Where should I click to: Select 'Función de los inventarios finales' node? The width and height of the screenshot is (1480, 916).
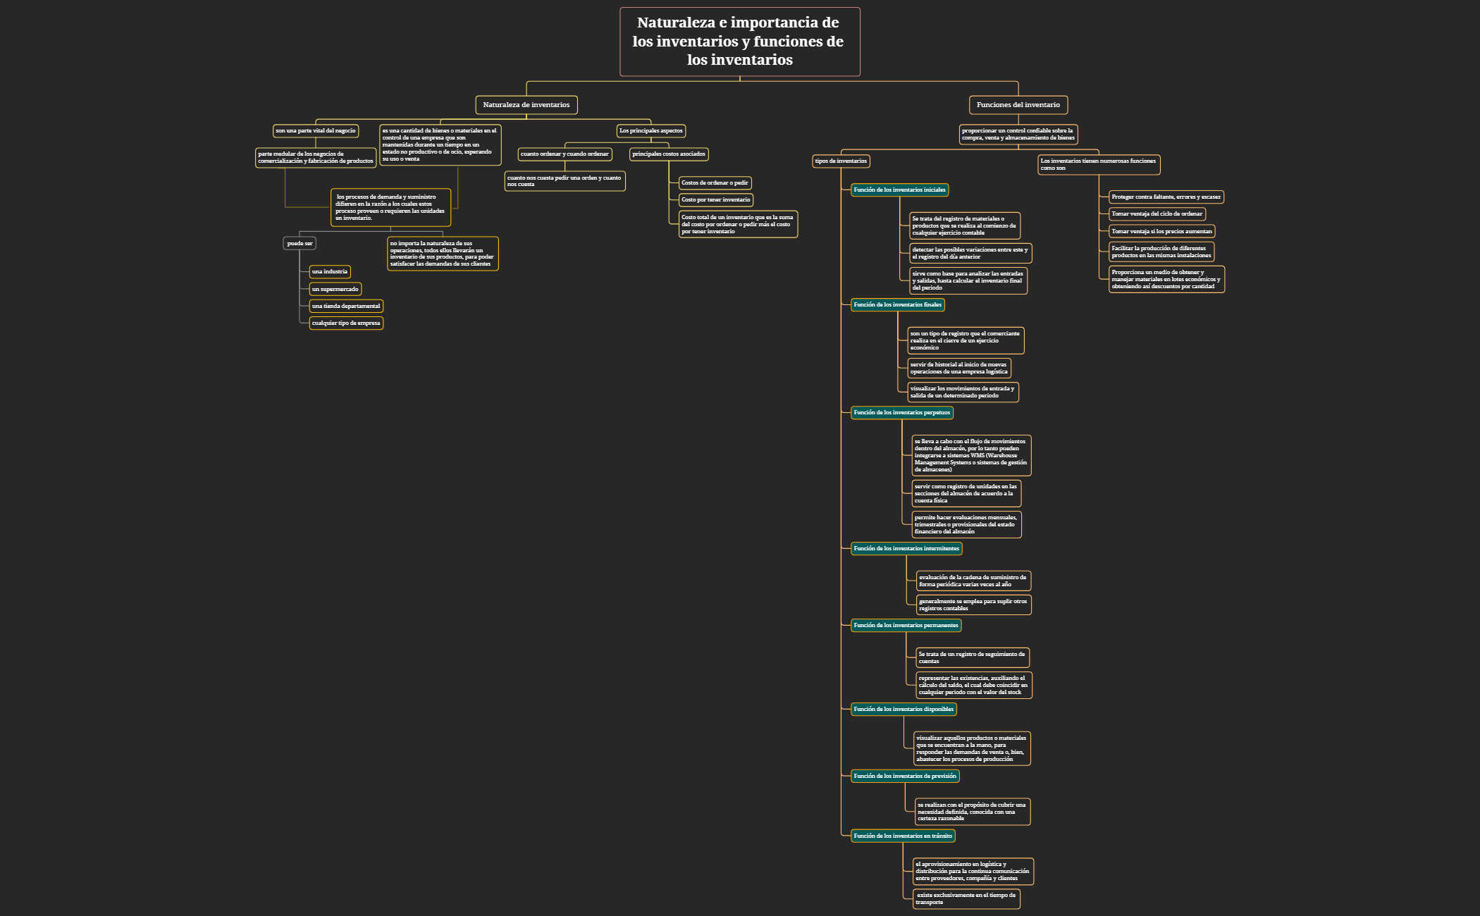[x=897, y=305]
